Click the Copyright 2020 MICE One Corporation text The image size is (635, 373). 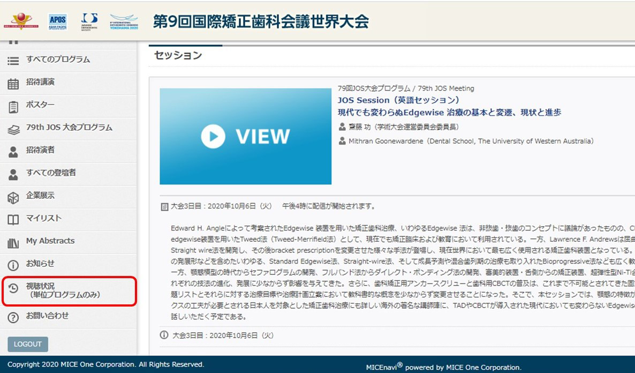tap(105, 364)
